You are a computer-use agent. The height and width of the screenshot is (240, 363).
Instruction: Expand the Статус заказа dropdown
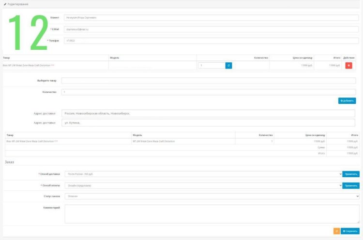click(212, 197)
